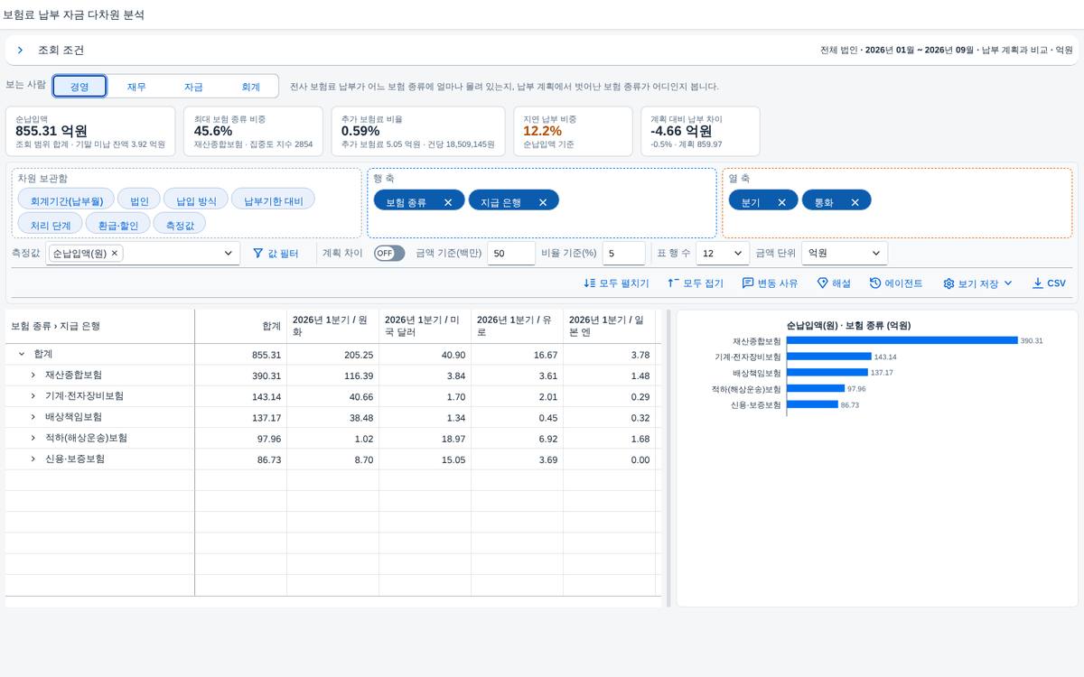
Task: Remove the 보험 종류 chip from row axis
Action: pos(448,202)
